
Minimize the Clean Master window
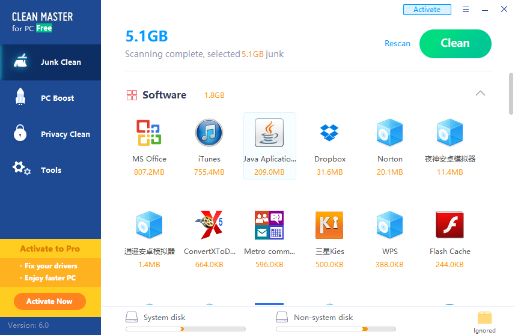[485, 10]
